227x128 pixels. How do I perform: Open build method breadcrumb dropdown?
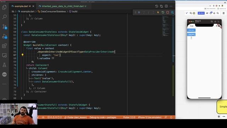pos(73,11)
